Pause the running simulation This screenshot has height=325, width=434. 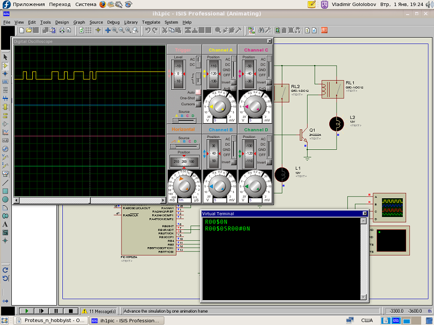[56, 311]
